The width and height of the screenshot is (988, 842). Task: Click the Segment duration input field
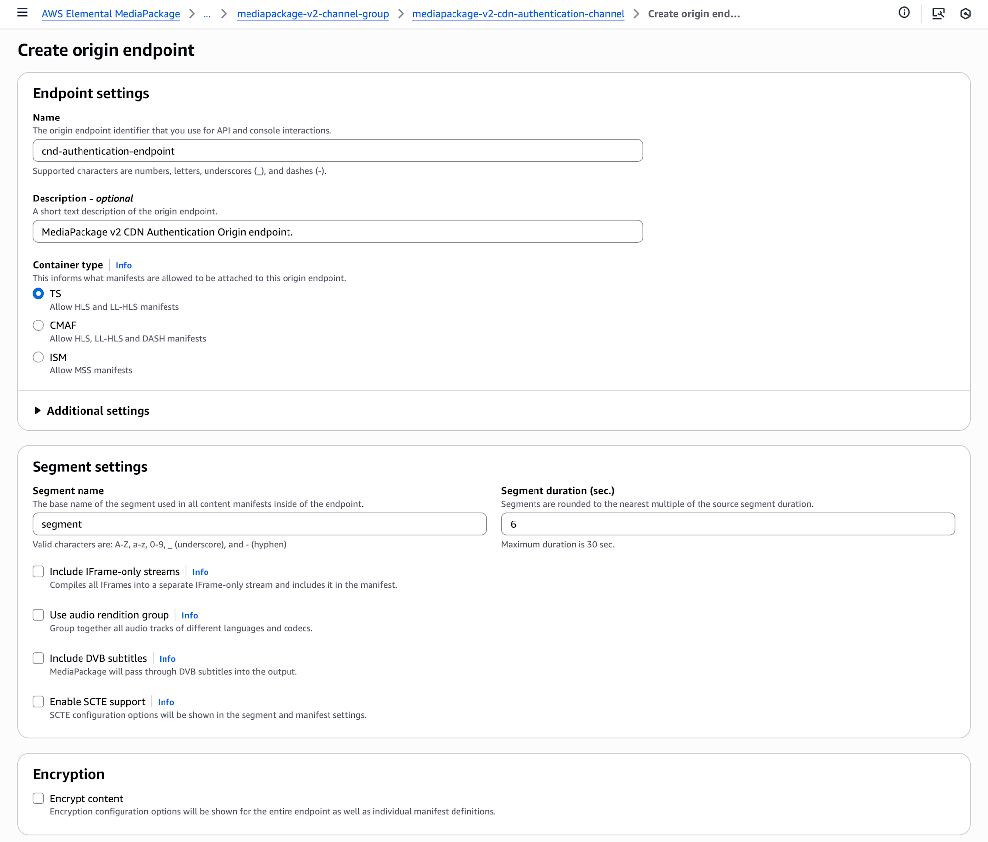click(728, 524)
